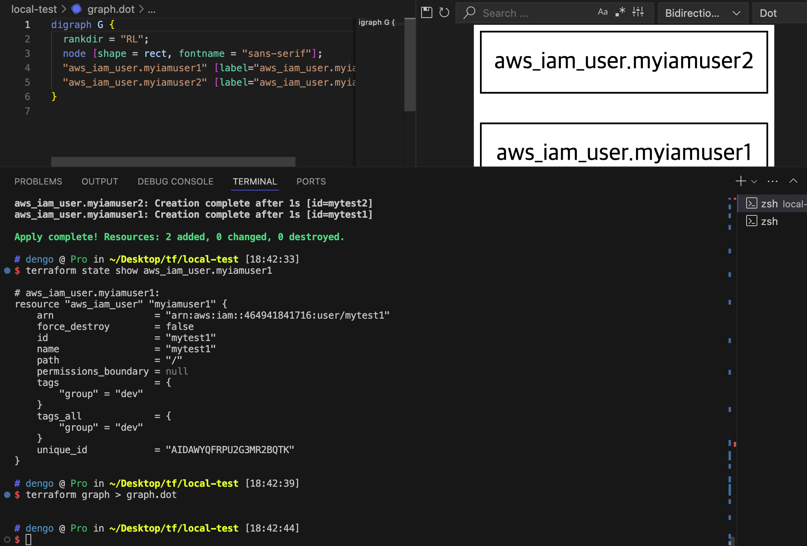Click graph.dot in the breadcrumb

tap(111, 9)
